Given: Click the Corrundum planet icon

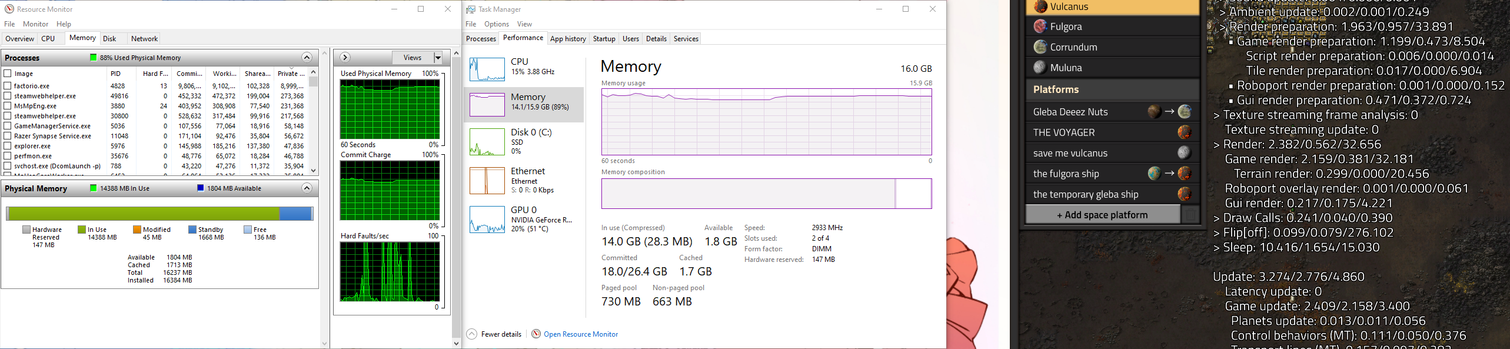Looking at the screenshot, I should [x=1040, y=47].
